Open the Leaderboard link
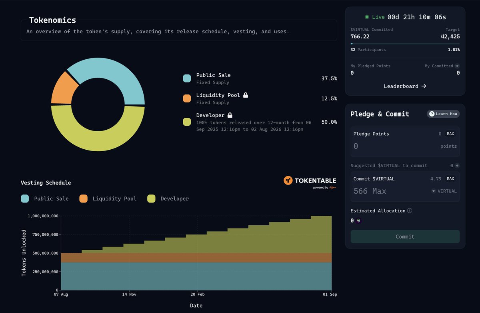 point(405,86)
